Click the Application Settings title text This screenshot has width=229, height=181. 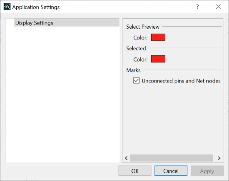(36, 7)
